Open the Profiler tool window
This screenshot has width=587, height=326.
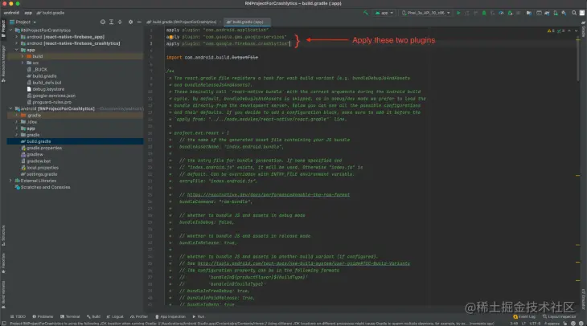pos(139,316)
